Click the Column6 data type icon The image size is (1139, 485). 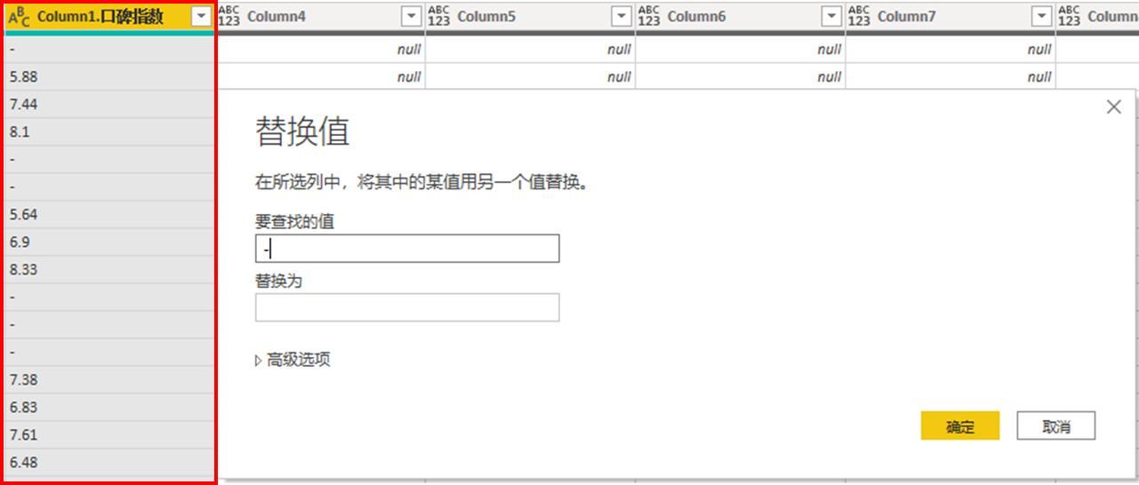pyautogui.click(x=649, y=16)
